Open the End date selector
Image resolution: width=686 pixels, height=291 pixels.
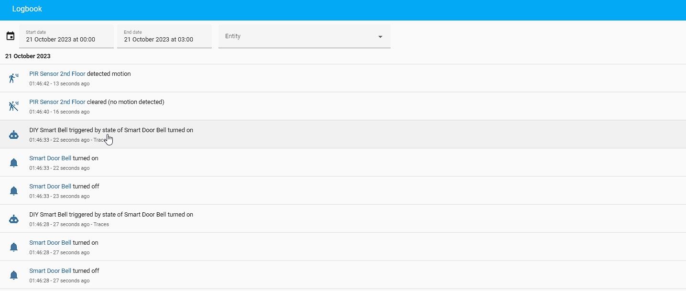click(164, 36)
